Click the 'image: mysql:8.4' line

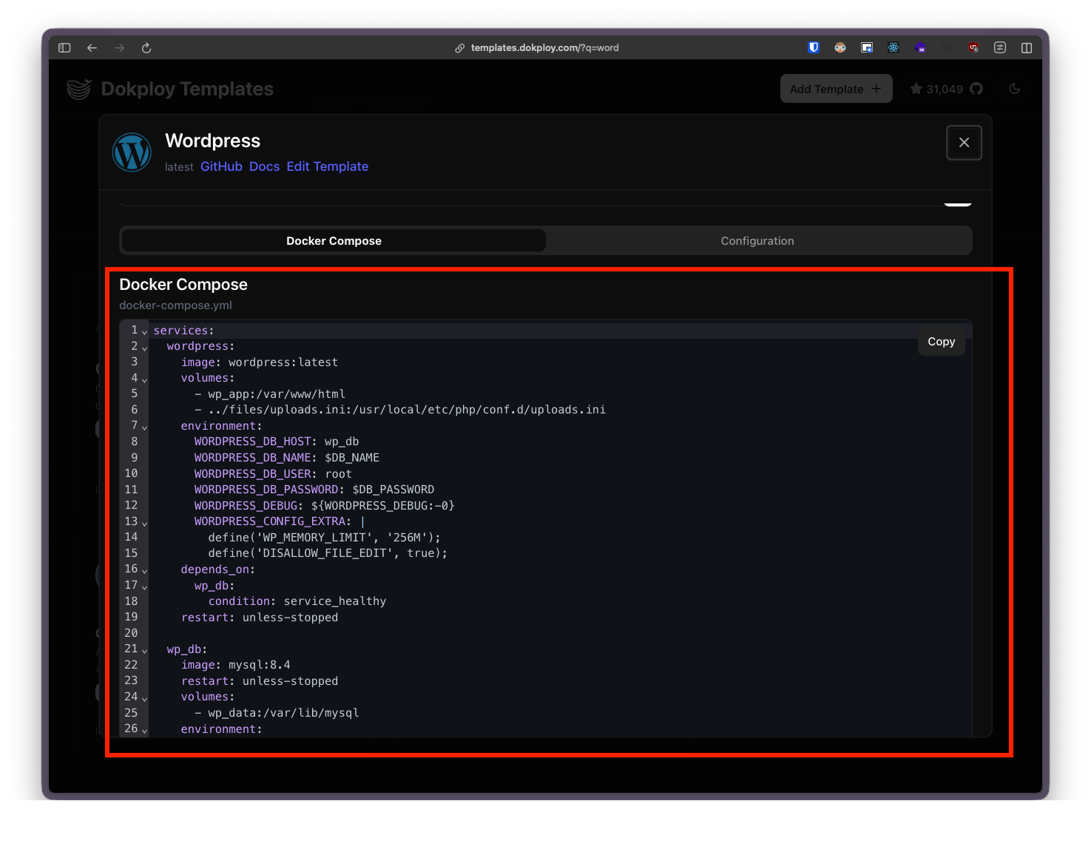click(235, 665)
